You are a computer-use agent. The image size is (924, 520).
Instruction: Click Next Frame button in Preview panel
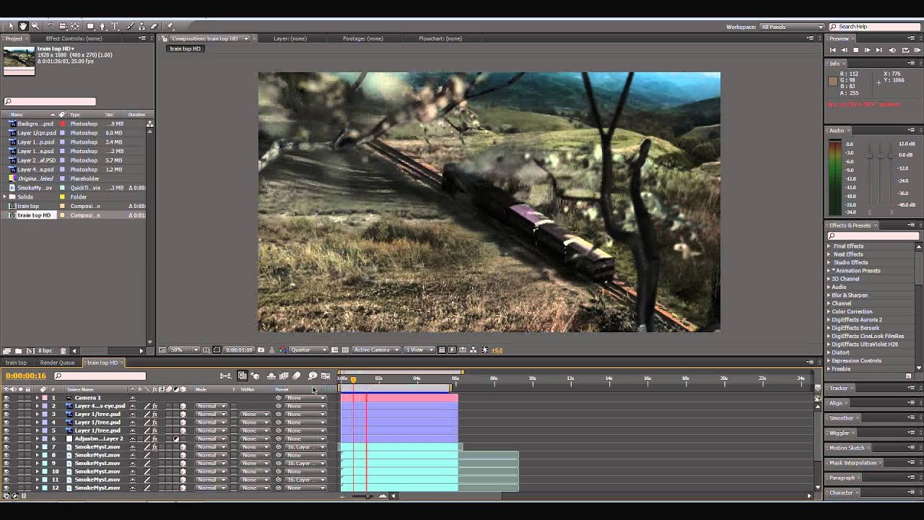(868, 50)
